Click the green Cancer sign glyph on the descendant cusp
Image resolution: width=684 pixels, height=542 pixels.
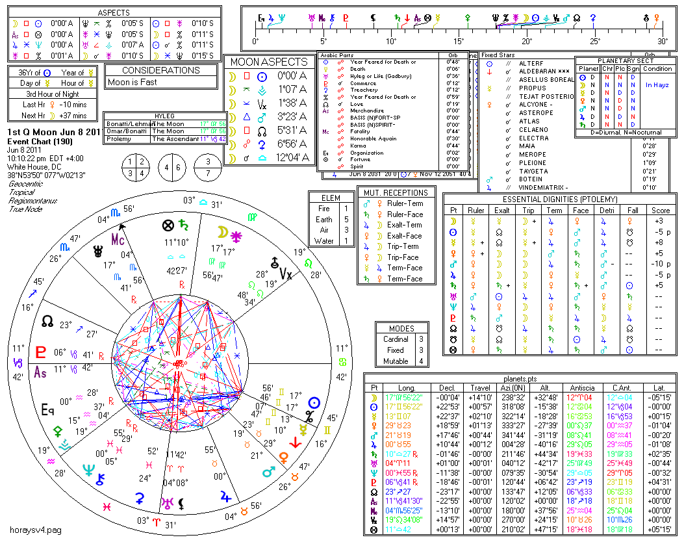pyautogui.click(x=342, y=362)
